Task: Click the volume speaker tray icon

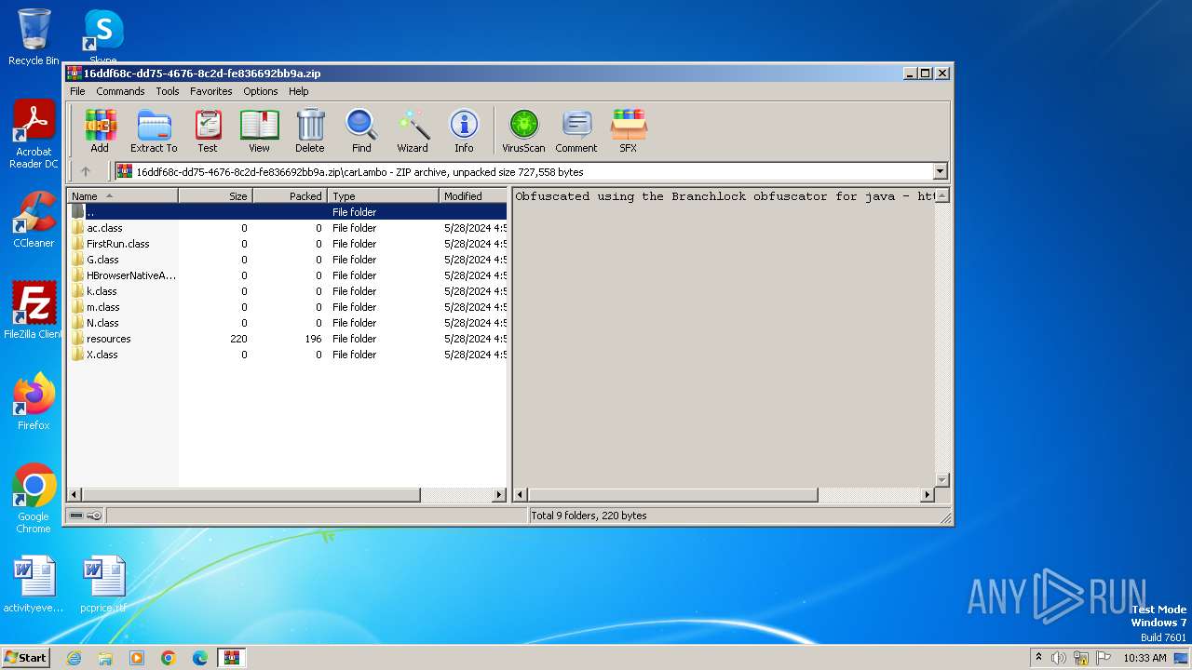Action: [x=1059, y=658]
